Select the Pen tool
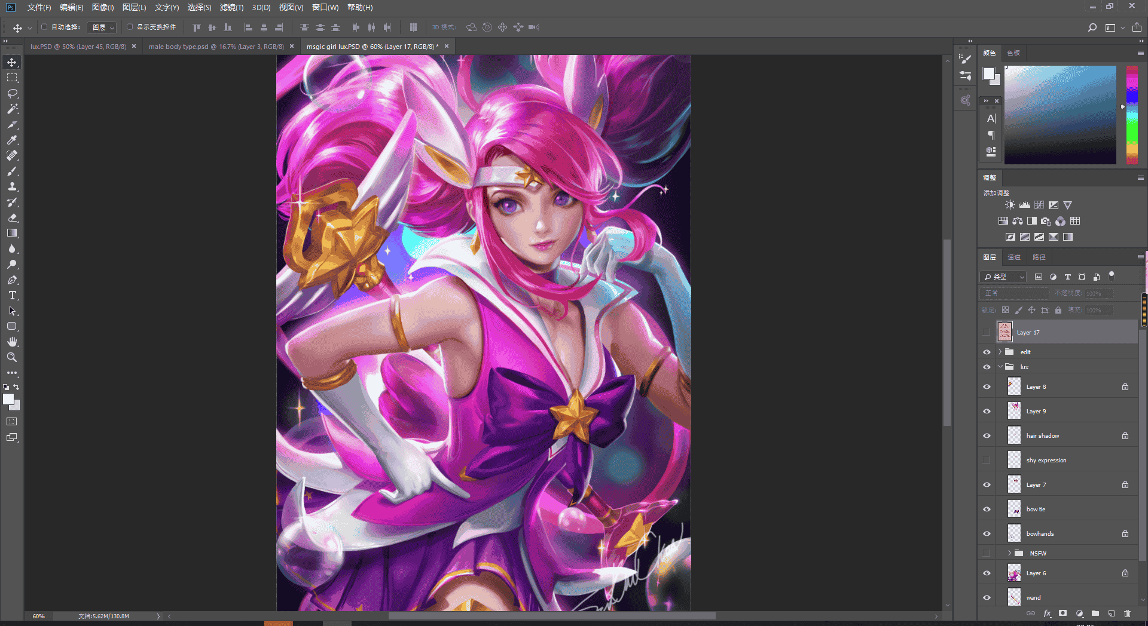This screenshot has width=1148, height=626. (x=12, y=280)
